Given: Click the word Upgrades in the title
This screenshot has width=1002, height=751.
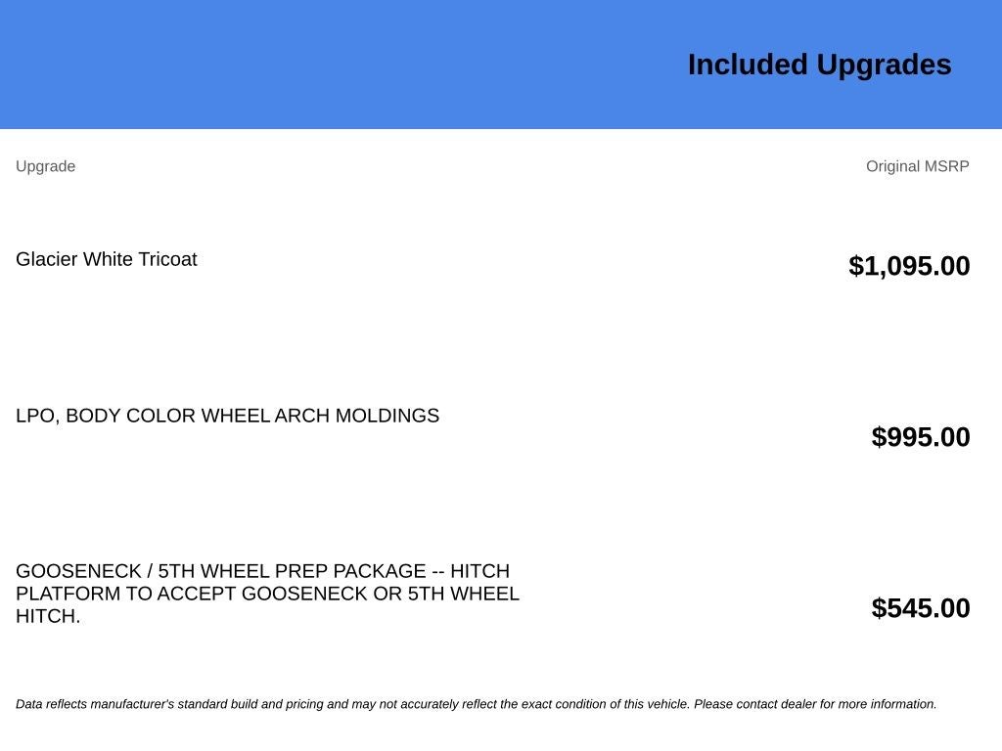Looking at the screenshot, I should click(885, 66).
